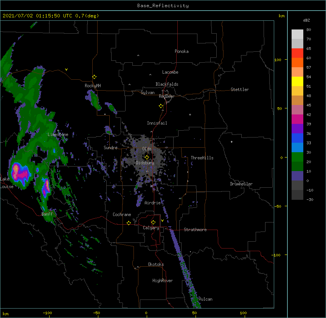Select the Vulcan label
326x318 pixels.
(x=205, y=299)
